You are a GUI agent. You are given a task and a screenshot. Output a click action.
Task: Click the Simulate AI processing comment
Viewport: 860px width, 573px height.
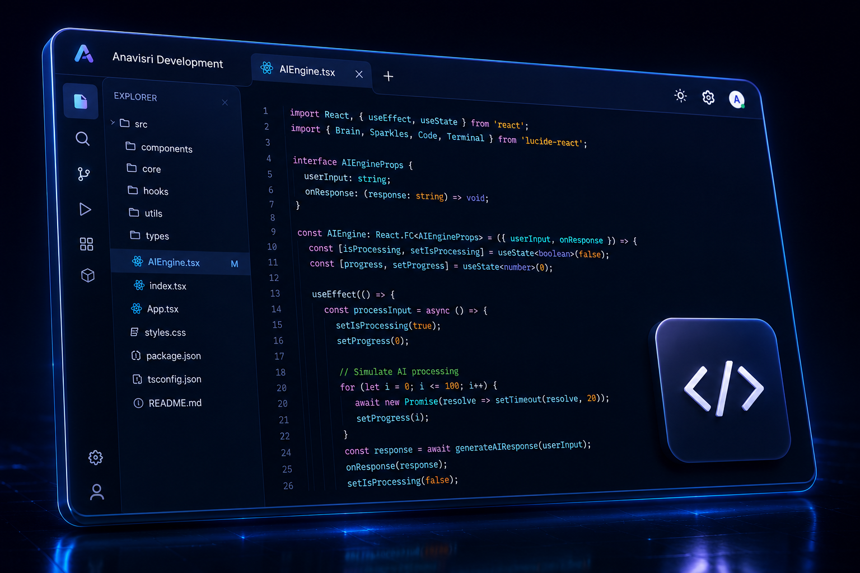pos(399,372)
